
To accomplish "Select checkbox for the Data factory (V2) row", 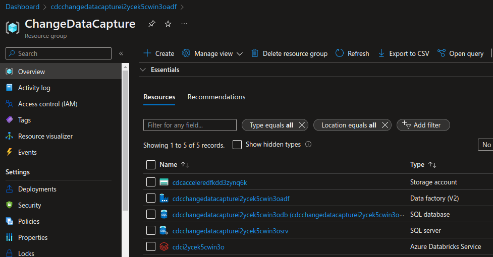I will pyautogui.click(x=151, y=198).
